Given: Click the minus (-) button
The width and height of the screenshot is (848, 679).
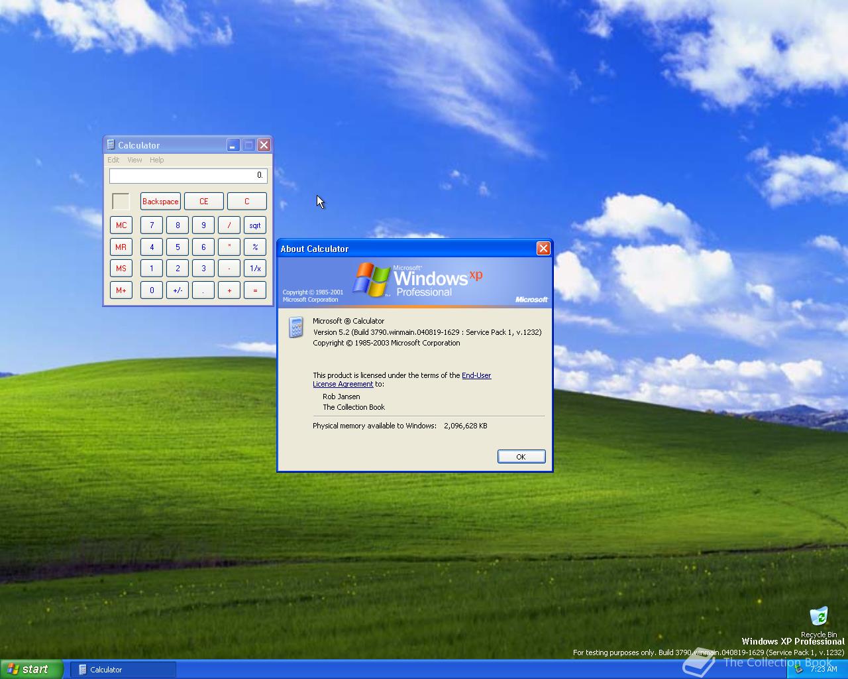Looking at the screenshot, I should coord(229,269).
